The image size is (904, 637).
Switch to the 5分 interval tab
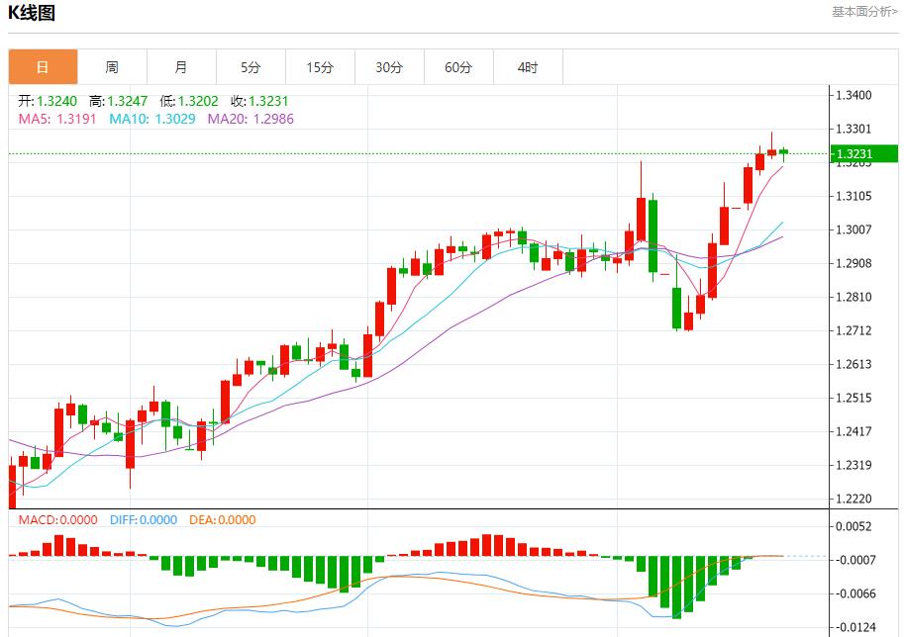[x=251, y=67]
